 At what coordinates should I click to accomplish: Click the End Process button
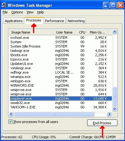click(x=102, y=123)
